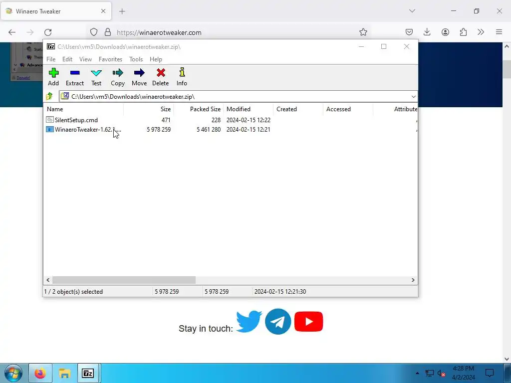Click WinaeroTweaker file icon in list
Viewport: 511px width, 383px height.
click(x=50, y=129)
